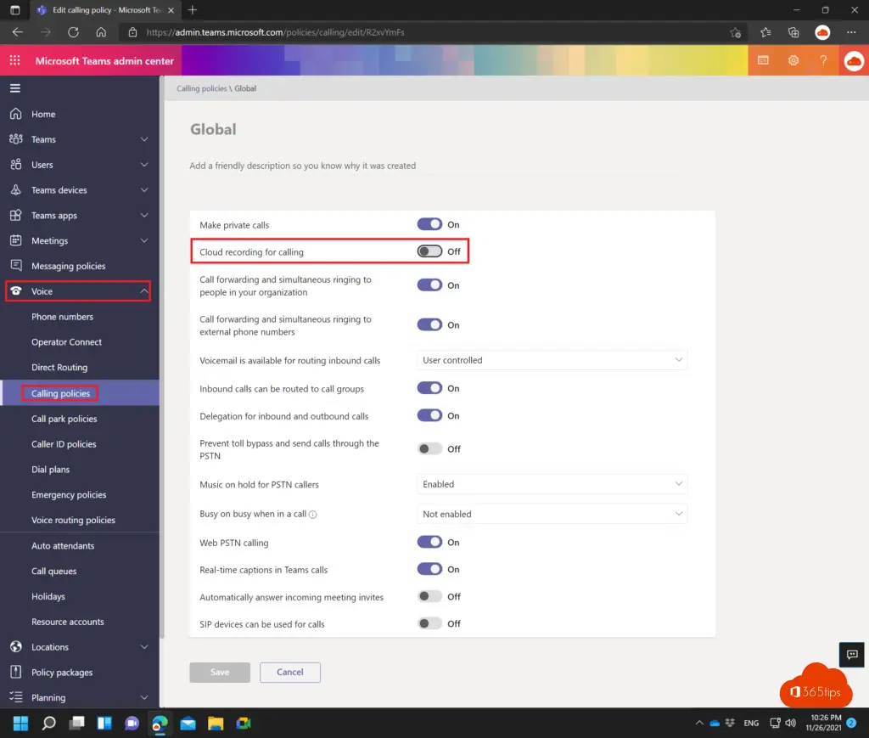Viewport: 869px width, 738px height.
Task: Open the help question mark icon
Action: pyautogui.click(x=823, y=60)
